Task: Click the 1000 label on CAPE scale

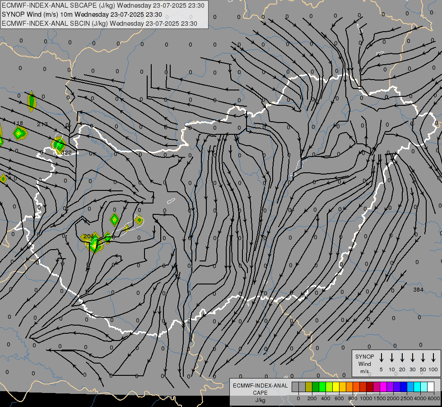Action: pyautogui.click(x=366, y=398)
